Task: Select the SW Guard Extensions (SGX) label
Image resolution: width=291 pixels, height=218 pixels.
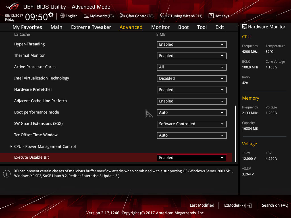Action: 38,124
